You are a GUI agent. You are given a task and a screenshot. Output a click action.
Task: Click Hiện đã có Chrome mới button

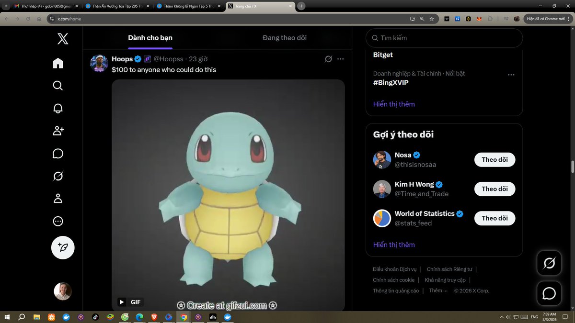(548, 19)
